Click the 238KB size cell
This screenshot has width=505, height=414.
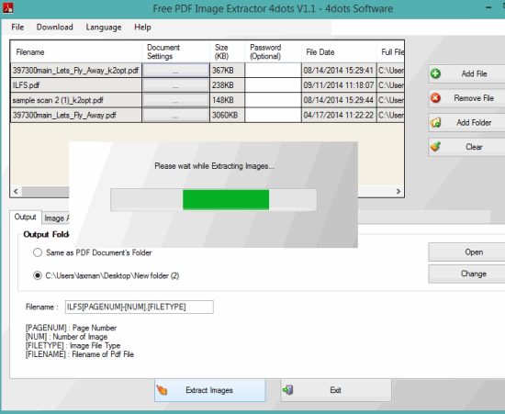pos(228,85)
